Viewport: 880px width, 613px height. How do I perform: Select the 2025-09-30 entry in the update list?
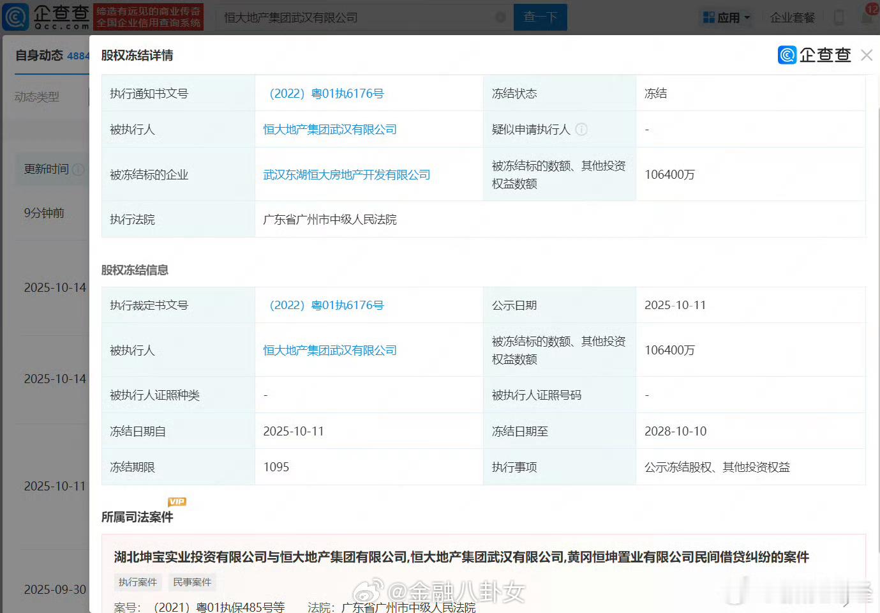tap(55, 589)
